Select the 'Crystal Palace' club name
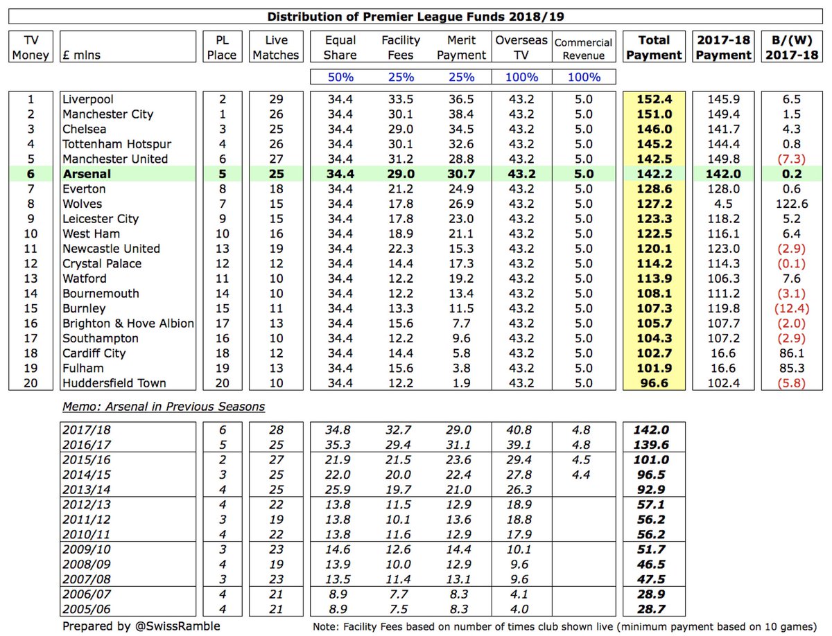The width and height of the screenshot is (832, 636). (x=101, y=263)
